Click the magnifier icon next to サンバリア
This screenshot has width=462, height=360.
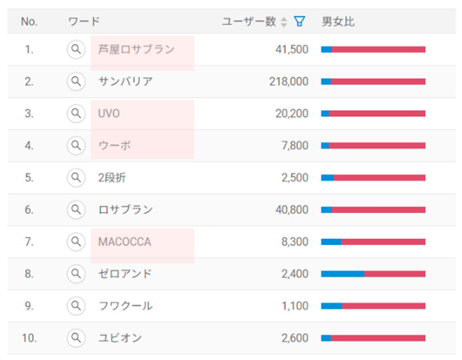[x=76, y=81]
